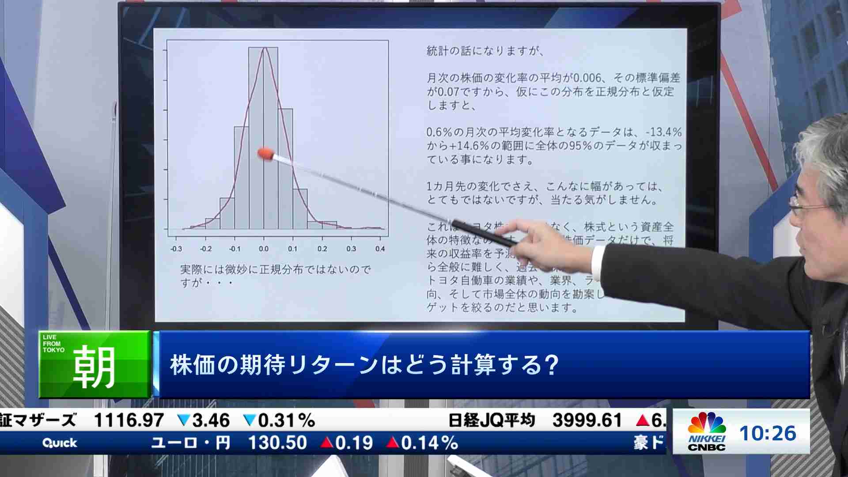Click the 10:26 clock display
This screenshot has height=477, width=848.
point(768,433)
